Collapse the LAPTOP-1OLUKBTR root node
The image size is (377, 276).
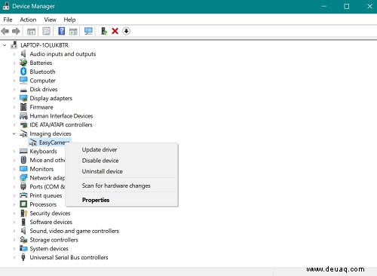(5, 45)
